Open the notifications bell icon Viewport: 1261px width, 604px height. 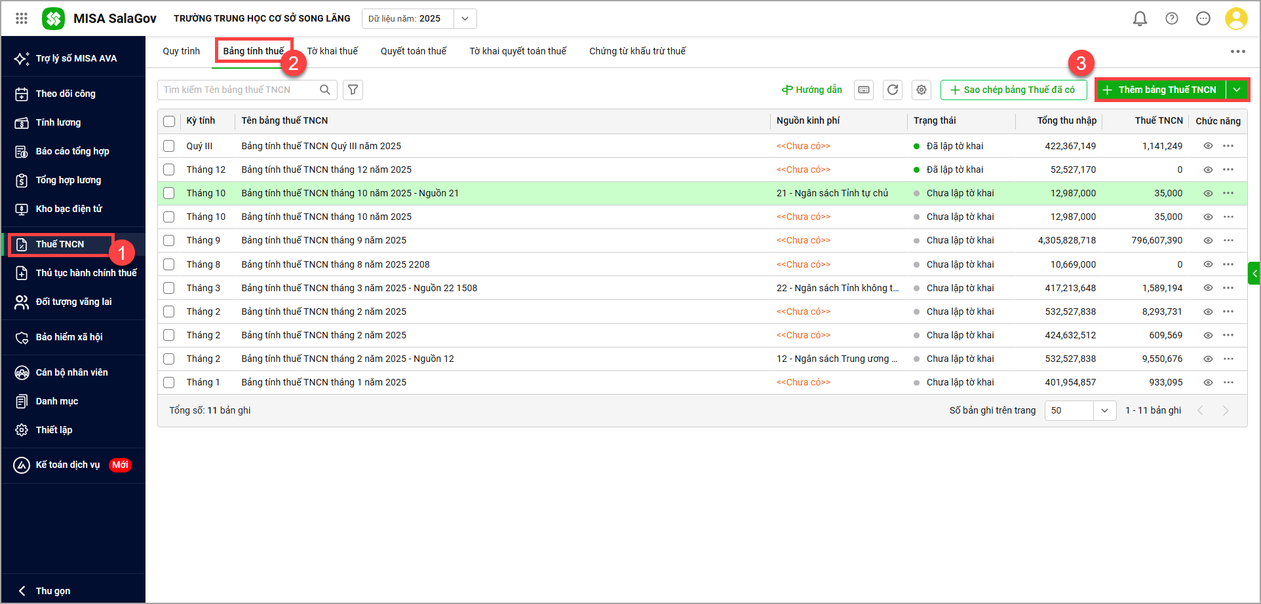click(1140, 18)
